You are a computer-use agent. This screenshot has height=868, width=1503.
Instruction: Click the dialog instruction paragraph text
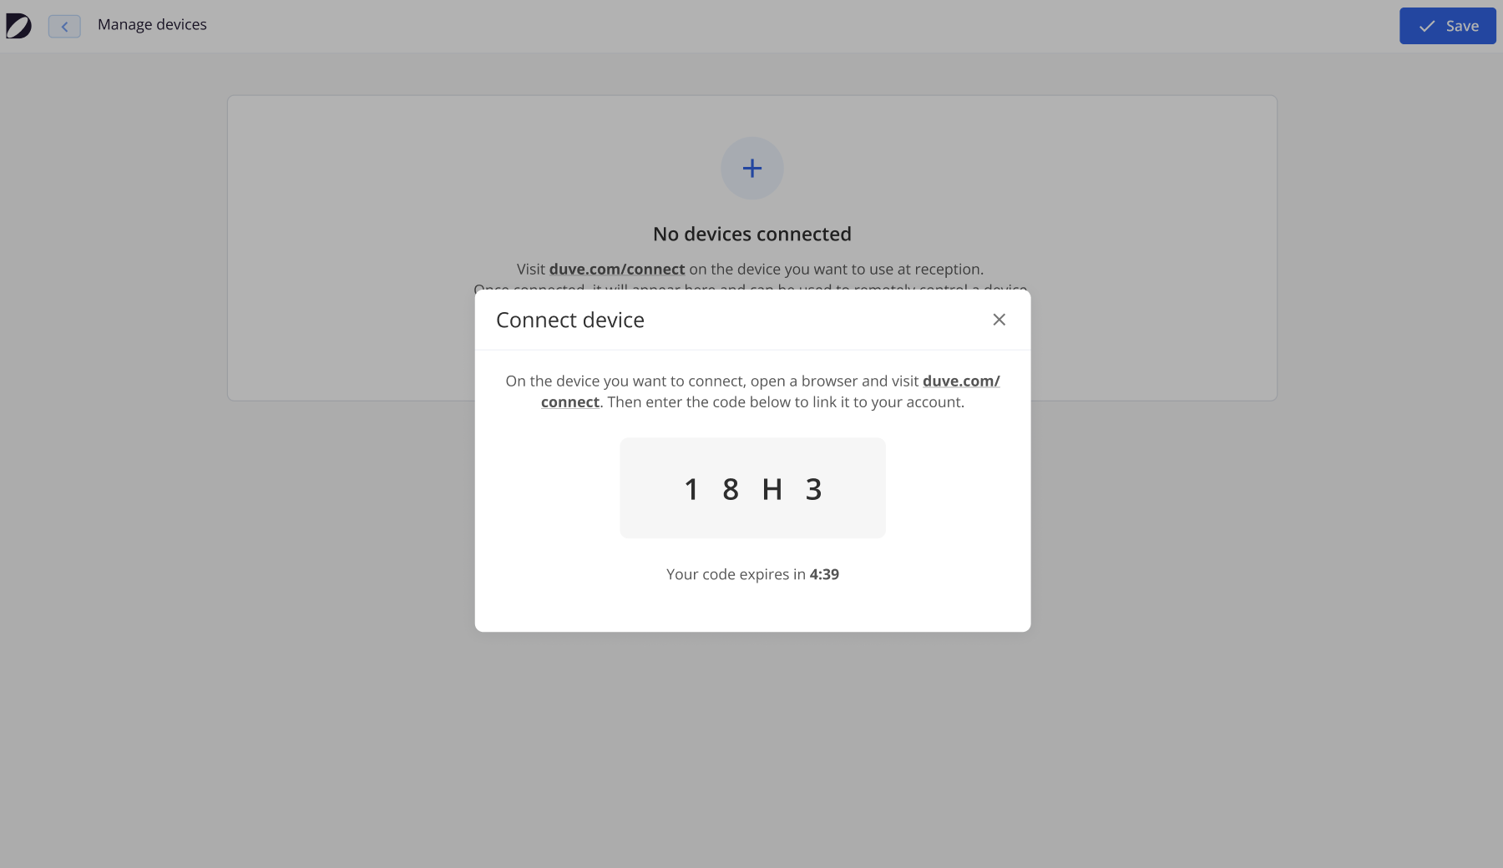pos(752,391)
